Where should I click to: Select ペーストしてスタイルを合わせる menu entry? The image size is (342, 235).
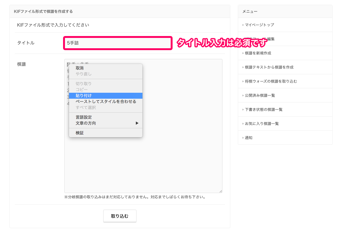[x=106, y=102]
